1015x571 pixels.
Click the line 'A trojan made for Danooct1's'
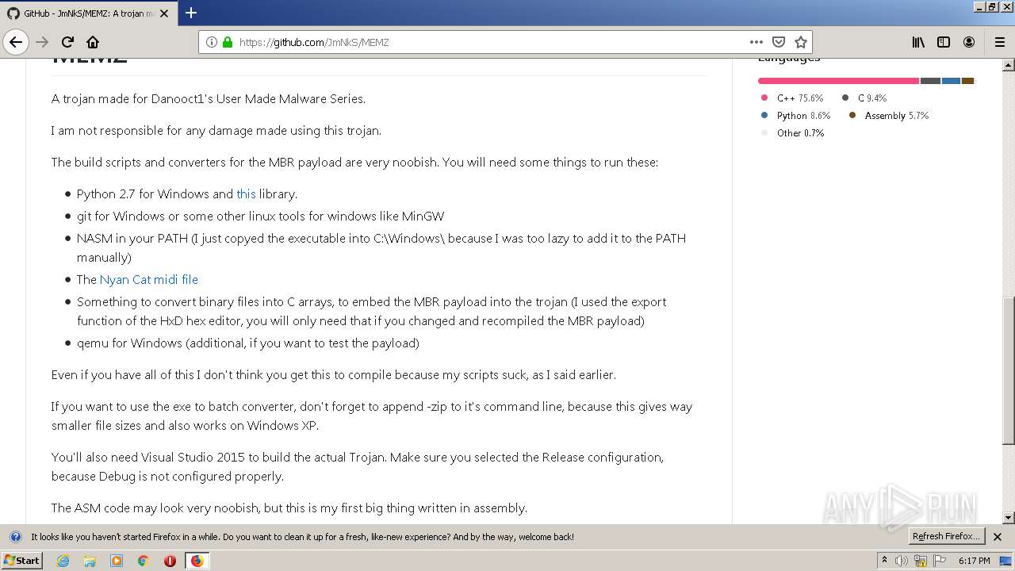(x=209, y=99)
